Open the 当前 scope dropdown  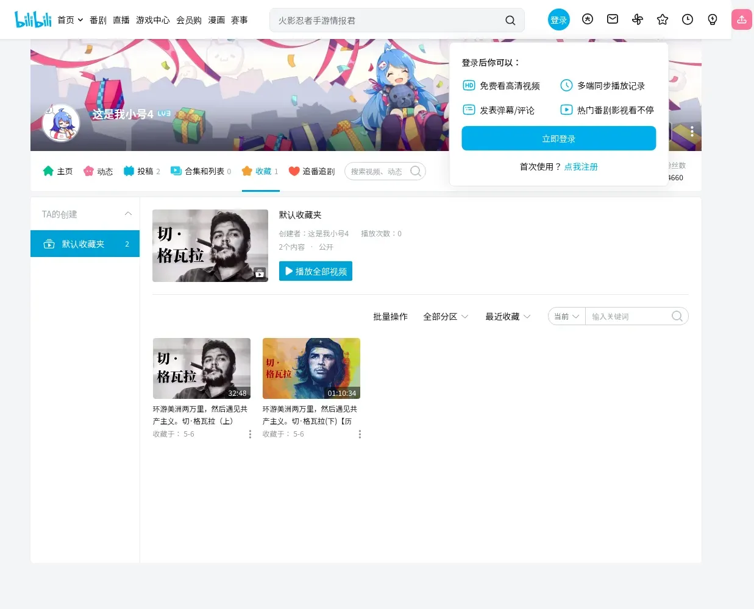click(x=567, y=316)
